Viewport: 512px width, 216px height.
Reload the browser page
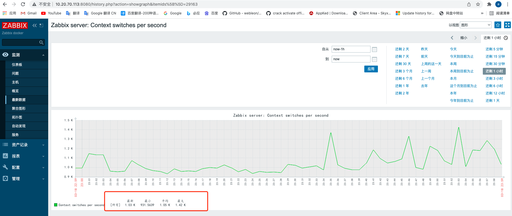23,4
